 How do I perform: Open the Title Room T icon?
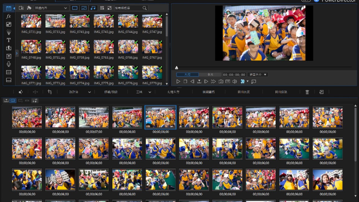click(x=9, y=40)
